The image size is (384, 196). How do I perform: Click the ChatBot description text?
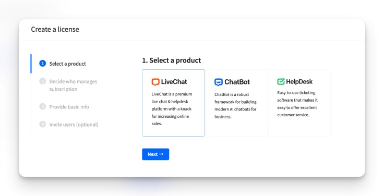click(235, 105)
